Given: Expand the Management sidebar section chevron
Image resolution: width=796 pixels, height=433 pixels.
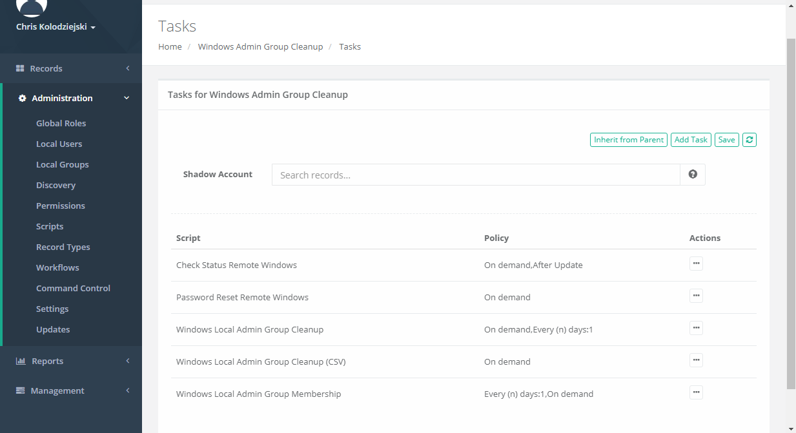Looking at the screenshot, I should click(128, 390).
